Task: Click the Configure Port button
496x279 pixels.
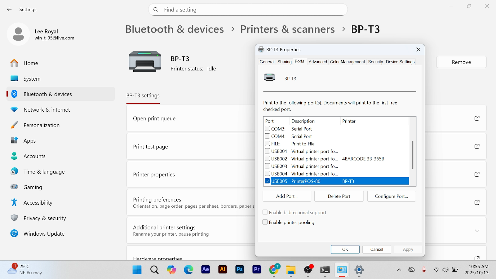Action: (x=391, y=196)
